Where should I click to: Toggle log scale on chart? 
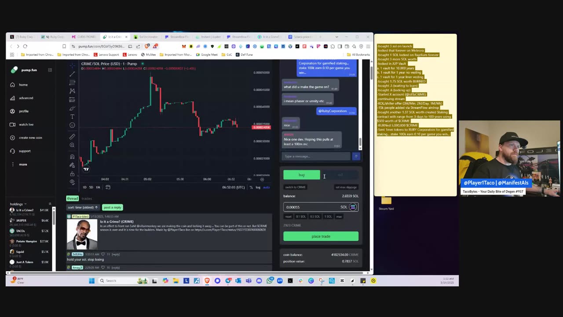[x=258, y=187]
